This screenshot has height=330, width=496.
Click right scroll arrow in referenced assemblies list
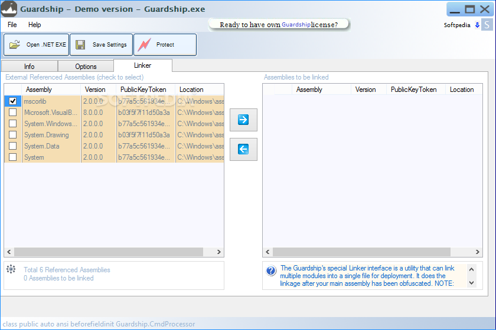[219, 252]
